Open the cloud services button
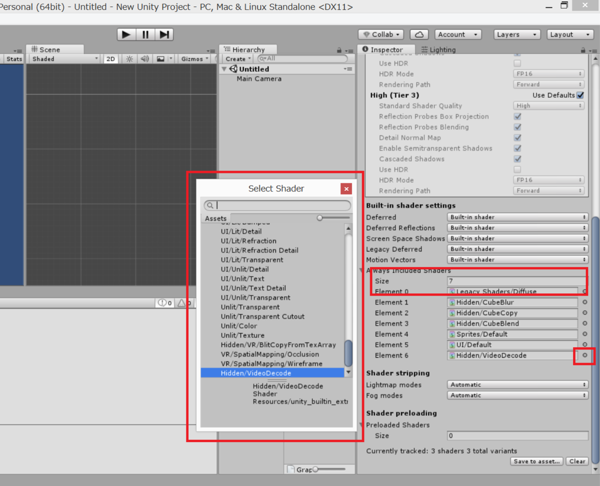 [419, 35]
